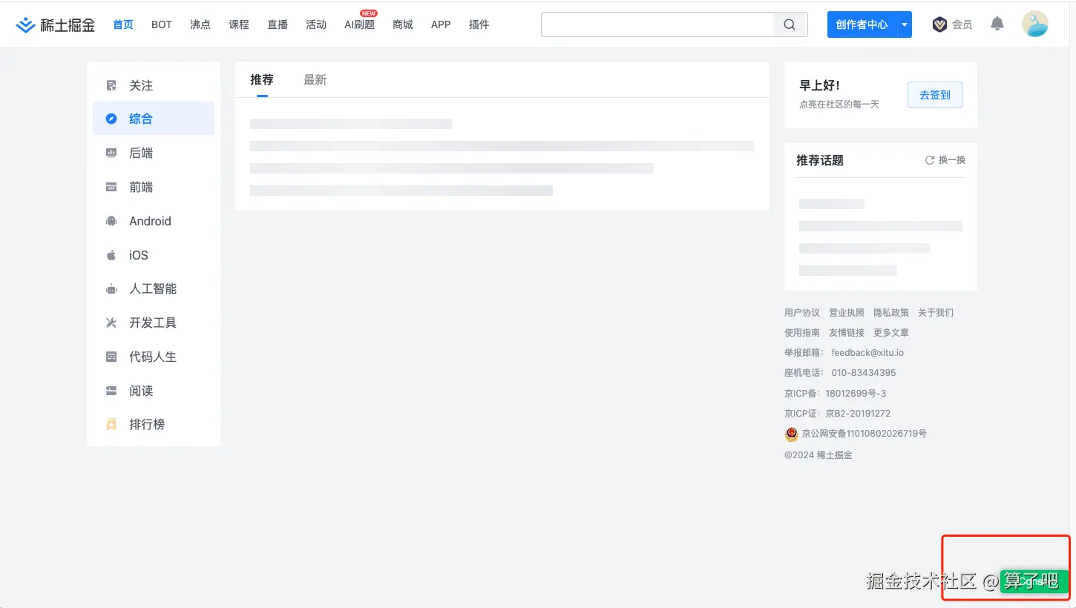This screenshot has height=608, width=1076.
Task: Click the 京B2-20191272 license number
Action: pos(859,414)
